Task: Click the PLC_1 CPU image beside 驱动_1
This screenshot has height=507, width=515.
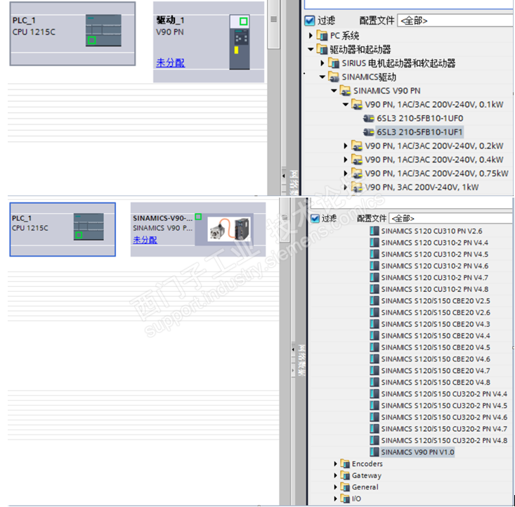Action: tap(103, 30)
